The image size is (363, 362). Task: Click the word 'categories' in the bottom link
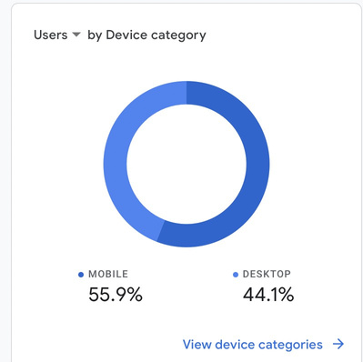pos(290,346)
